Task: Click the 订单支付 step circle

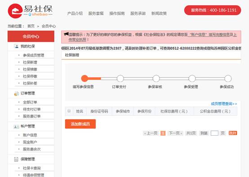Action: 120,79
